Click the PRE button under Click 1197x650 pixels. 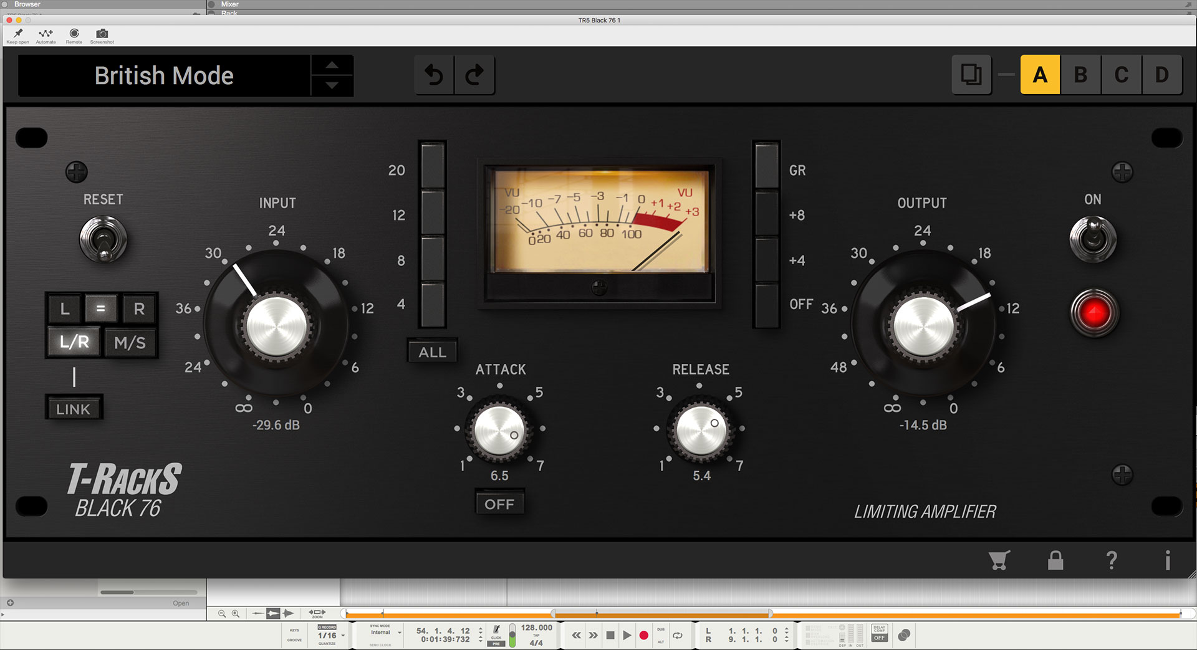pos(496,644)
